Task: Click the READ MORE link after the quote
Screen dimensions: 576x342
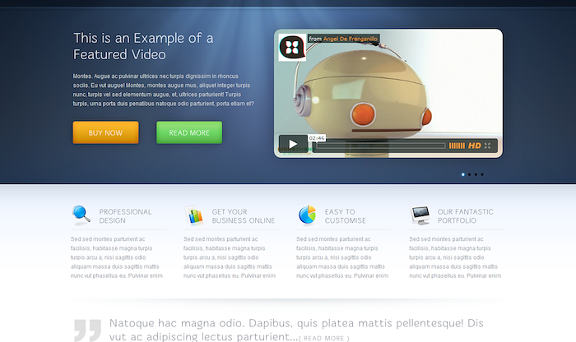Action: (324, 339)
